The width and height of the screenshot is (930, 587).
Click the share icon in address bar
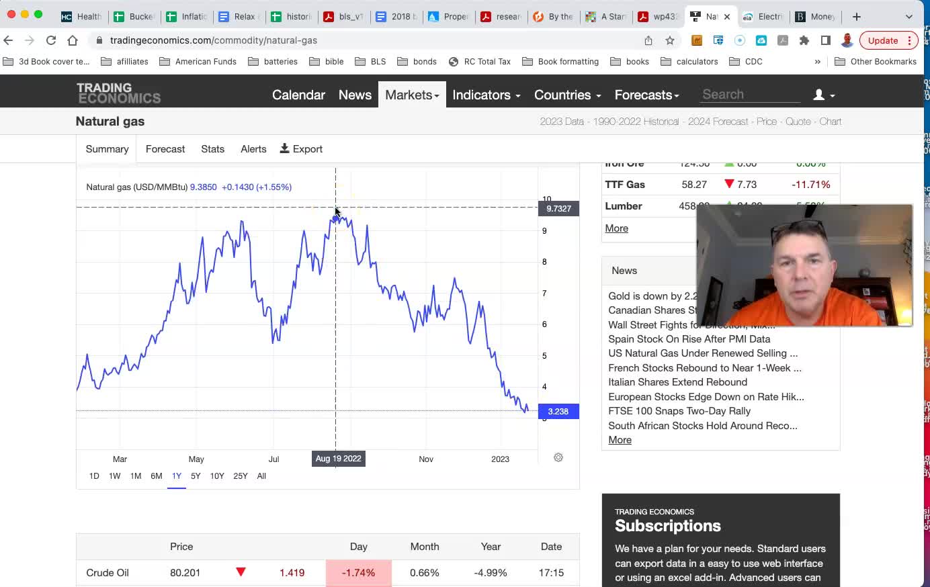coord(648,40)
